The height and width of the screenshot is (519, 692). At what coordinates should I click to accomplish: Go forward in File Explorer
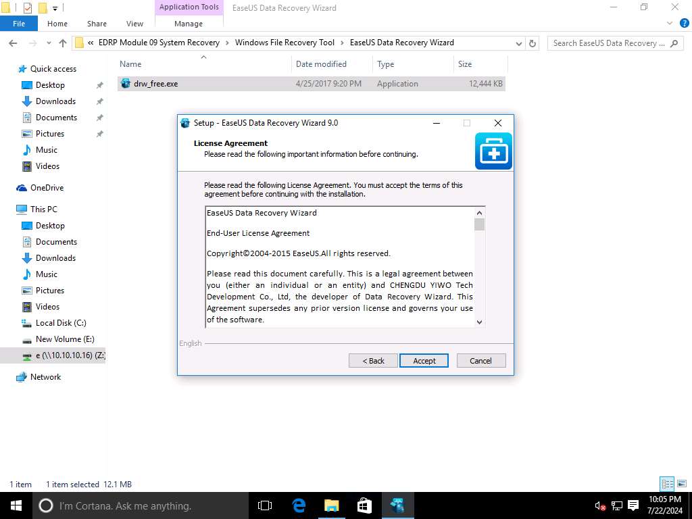[x=32, y=43]
